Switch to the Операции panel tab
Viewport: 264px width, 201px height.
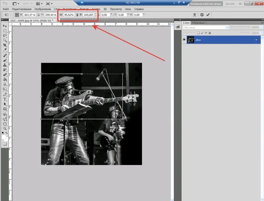click(199, 22)
